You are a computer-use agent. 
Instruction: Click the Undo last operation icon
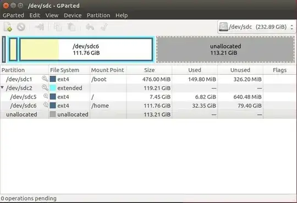click(90, 27)
